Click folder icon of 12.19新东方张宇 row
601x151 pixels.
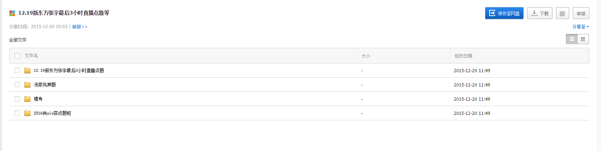coord(27,71)
